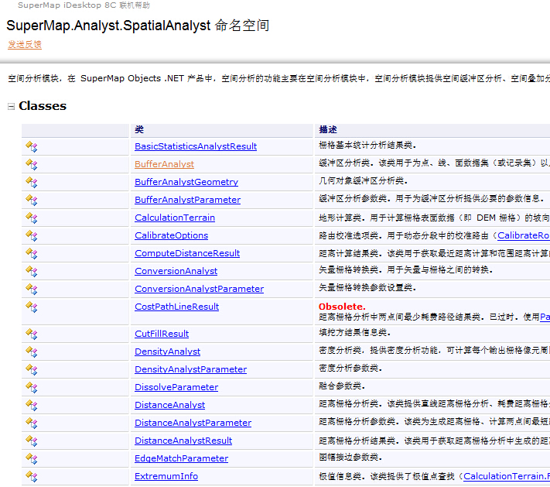The image size is (550, 487).
Task: Open ConversionAnalystParameter link
Action: 200,289
